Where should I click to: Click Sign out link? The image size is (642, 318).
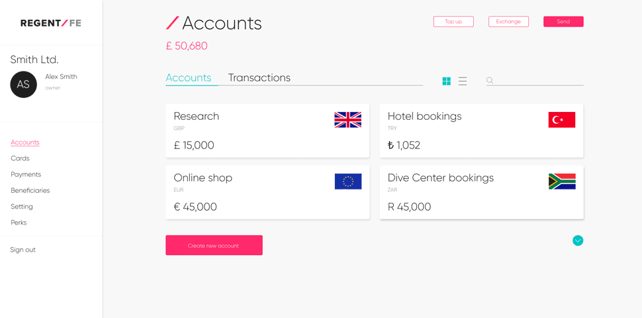click(x=23, y=250)
